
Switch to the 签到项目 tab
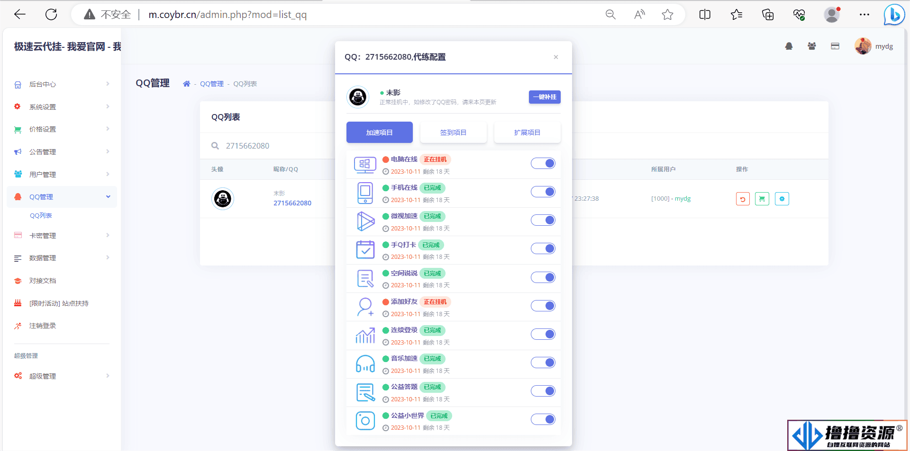[x=453, y=133]
